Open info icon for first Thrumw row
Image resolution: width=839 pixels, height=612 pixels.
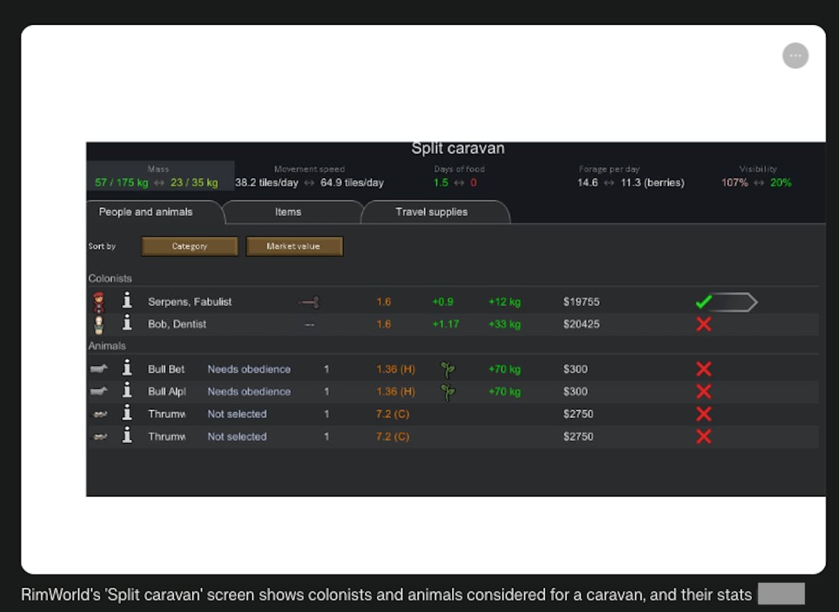127,413
